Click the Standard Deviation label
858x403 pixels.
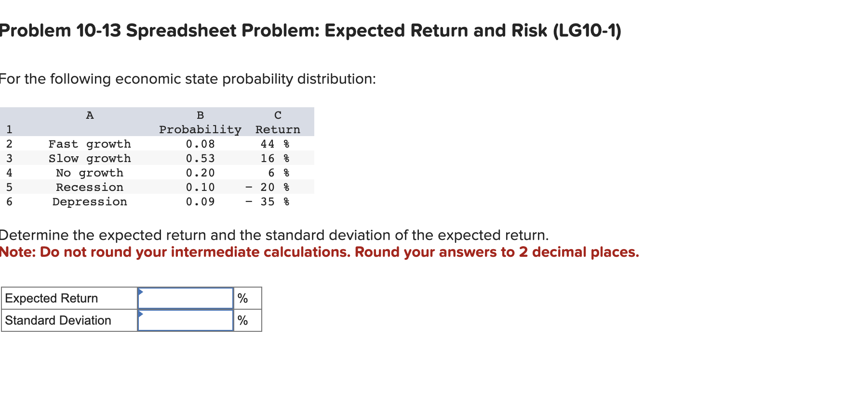pos(57,320)
